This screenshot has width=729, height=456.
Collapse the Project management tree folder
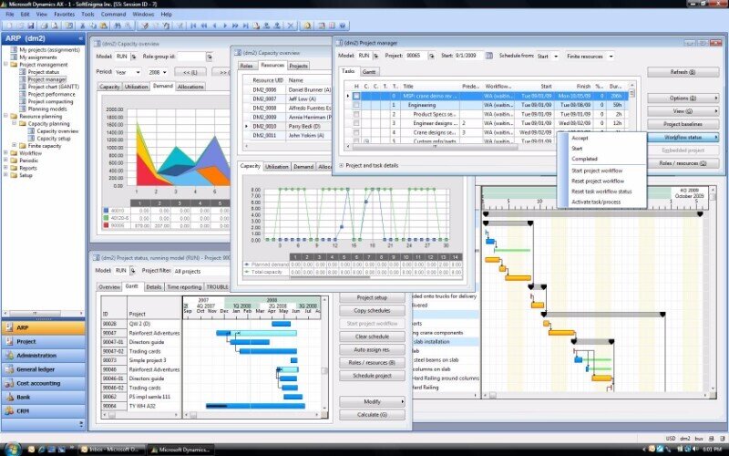click(x=6, y=65)
